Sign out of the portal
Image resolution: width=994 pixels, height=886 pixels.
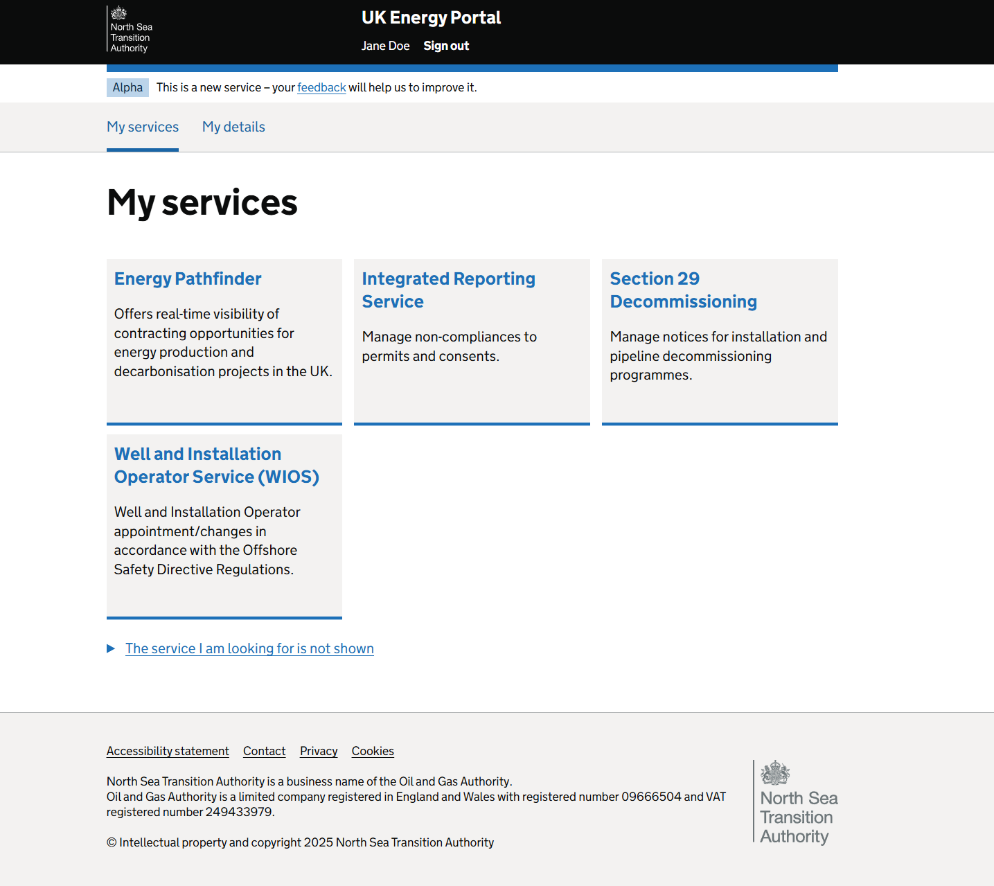[x=446, y=46]
